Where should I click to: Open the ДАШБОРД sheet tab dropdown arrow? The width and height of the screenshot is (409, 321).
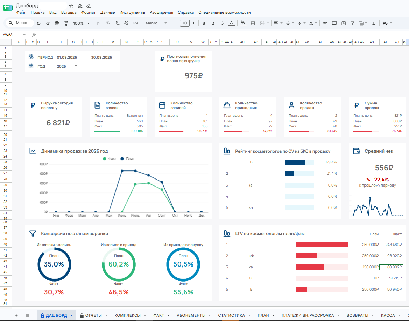tap(71, 315)
